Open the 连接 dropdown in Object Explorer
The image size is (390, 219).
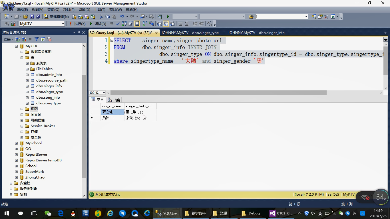click(8, 39)
